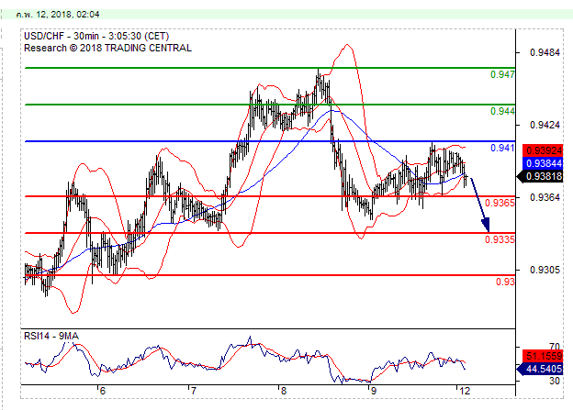
Task: Click the 0.9484 price axis value
Action: click(545, 52)
